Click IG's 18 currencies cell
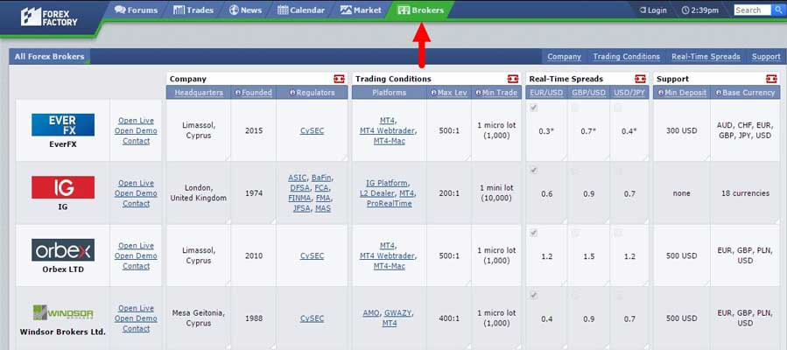 click(745, 193)
